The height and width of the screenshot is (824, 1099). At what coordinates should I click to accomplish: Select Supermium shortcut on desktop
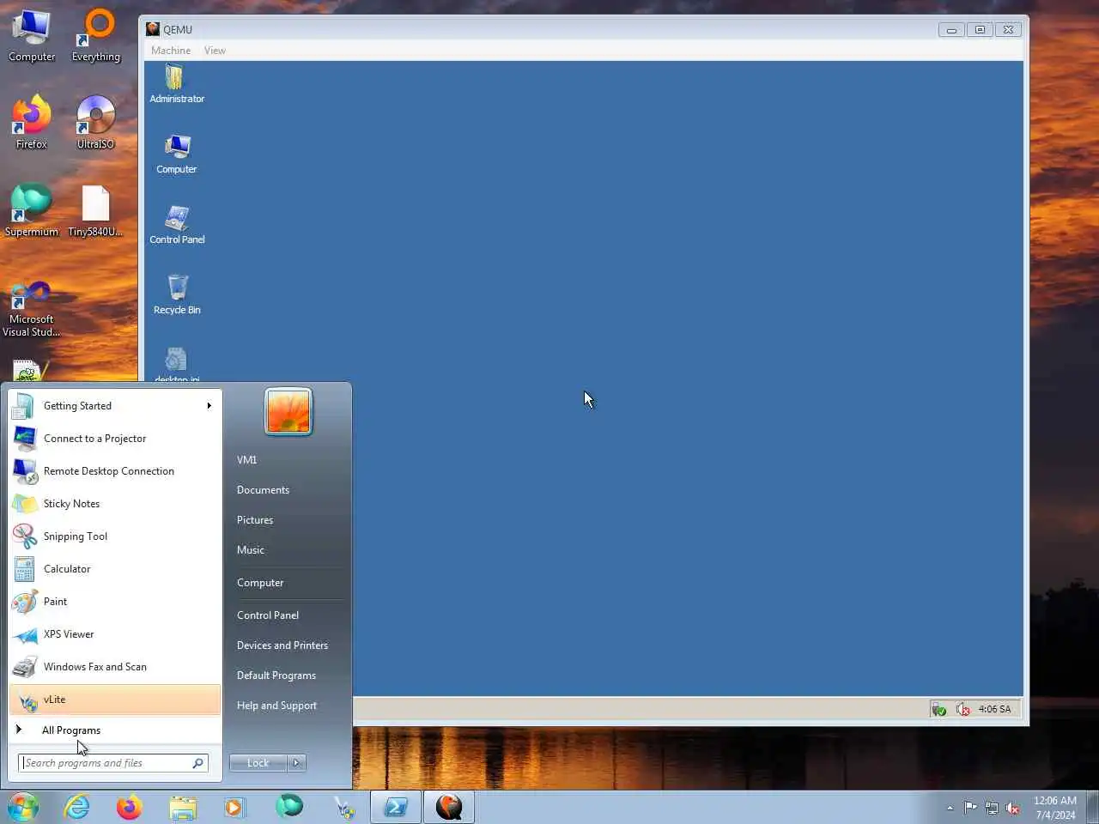click(x=32, y=210)
